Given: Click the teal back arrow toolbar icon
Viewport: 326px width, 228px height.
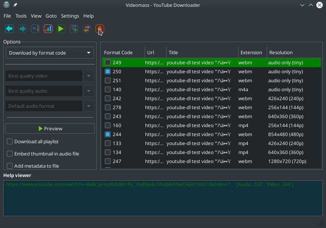Looking at the screenshot, I should pos(9,29).
